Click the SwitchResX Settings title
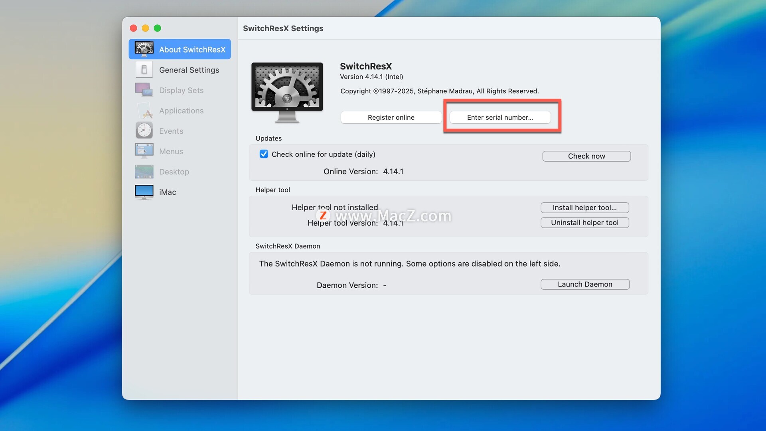 point(283,28)
